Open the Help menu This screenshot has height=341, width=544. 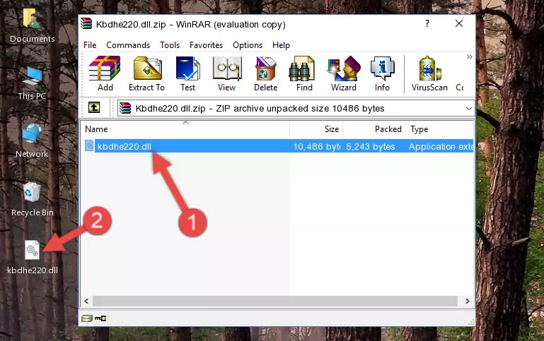pos(281,45)
